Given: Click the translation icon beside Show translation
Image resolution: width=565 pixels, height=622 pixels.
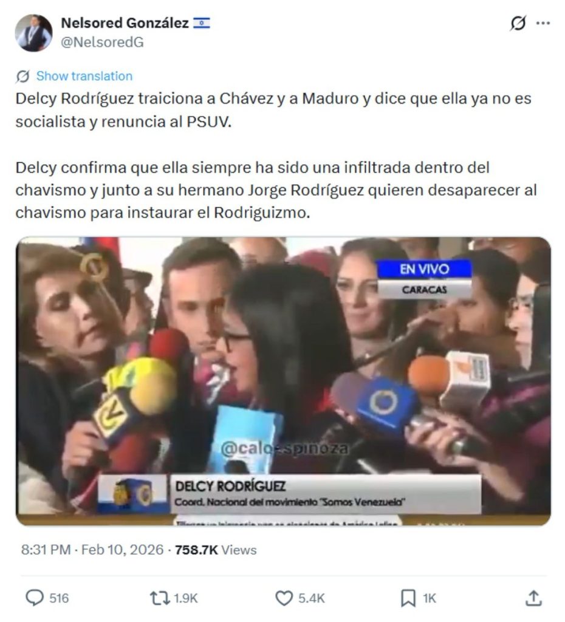Looking at the screenshot, I should [x=22, y=76].
